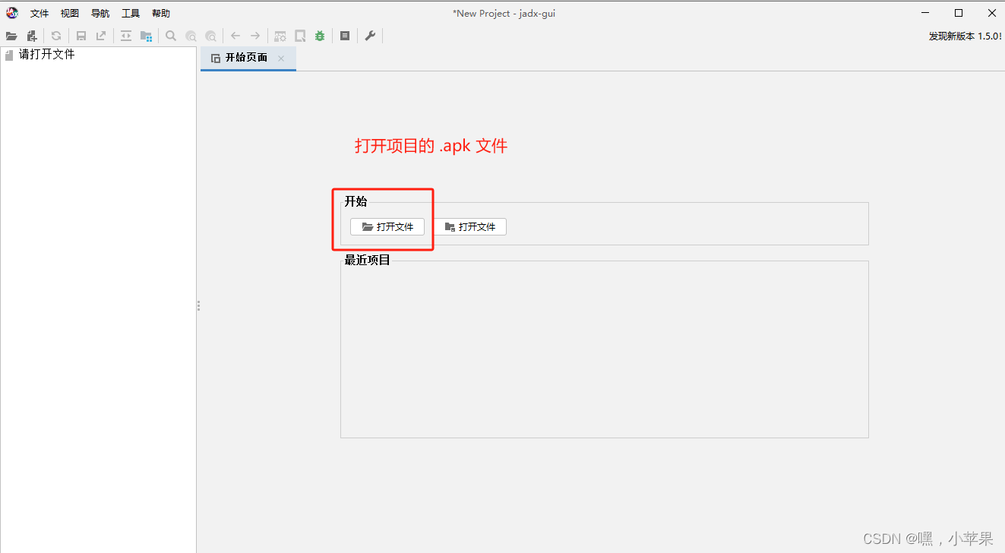Image resolution: width=1005 pixels, height=553 pixels.
Task: Open the log viewer toolbar icon
Action: (345, 36)
